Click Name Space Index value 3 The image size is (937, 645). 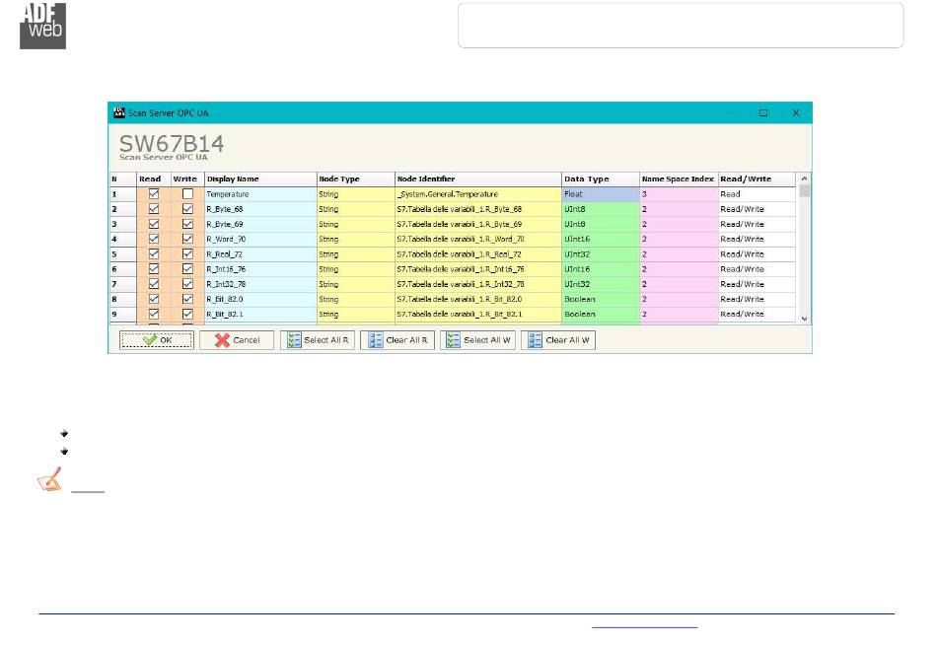click(679, 194)
